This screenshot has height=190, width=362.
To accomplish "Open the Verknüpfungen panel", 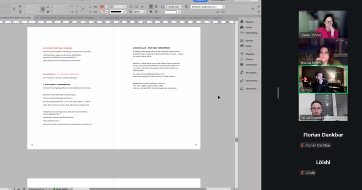I will click(x=249, y=33).
